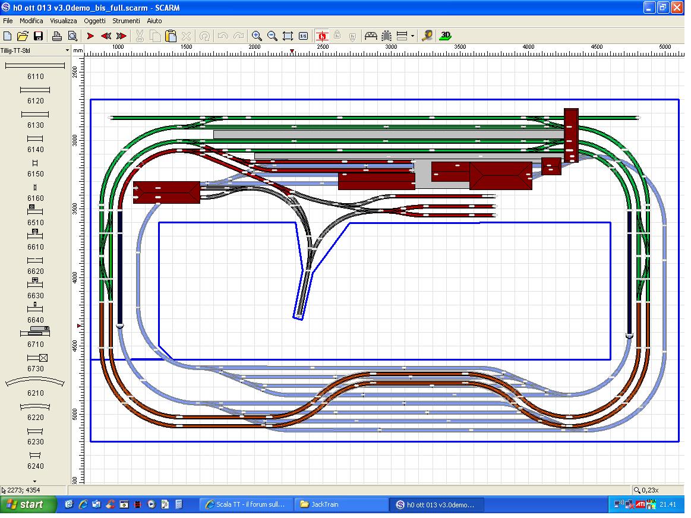Select the SCARM taskbar button
The image size is (691, 518).
436,505
